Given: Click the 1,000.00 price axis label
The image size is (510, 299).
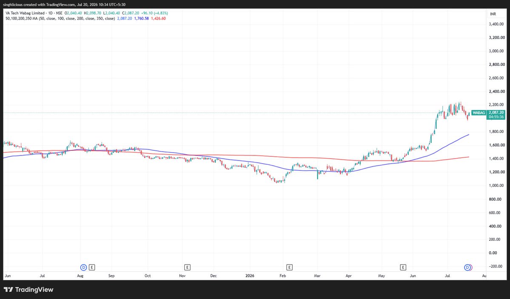Looking at the screenshot, I should (x=497, y=186).
